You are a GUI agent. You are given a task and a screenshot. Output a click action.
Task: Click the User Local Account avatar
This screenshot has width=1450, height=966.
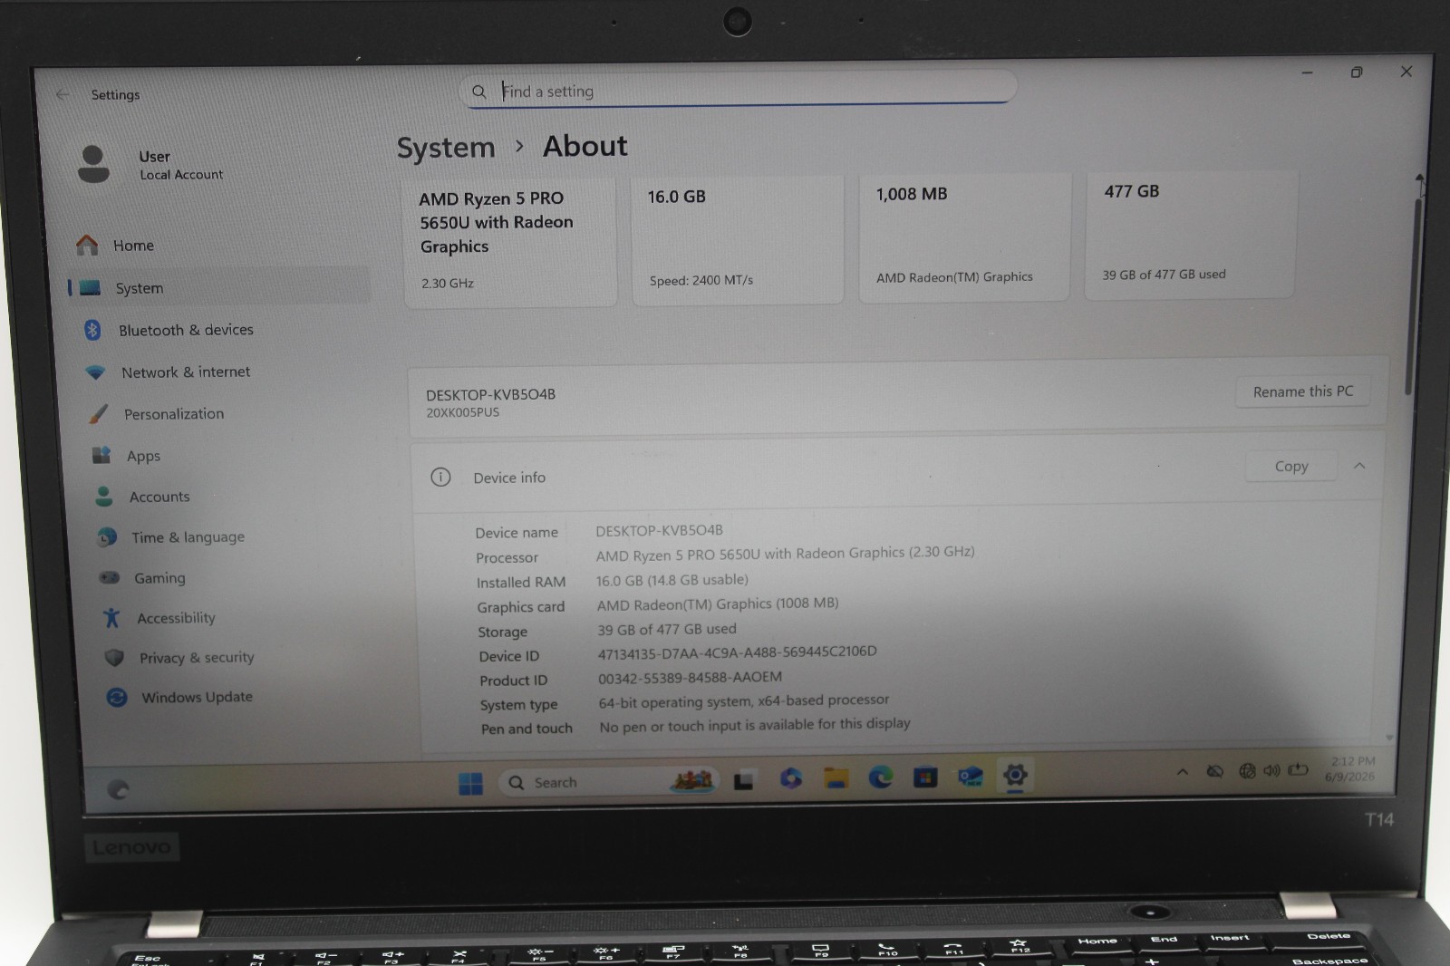[x=93, y=164]
